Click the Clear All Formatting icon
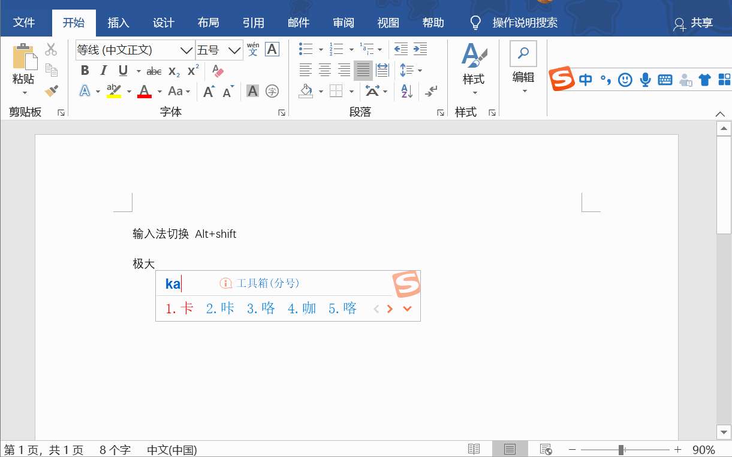732x457 pixels. [217, 70]
